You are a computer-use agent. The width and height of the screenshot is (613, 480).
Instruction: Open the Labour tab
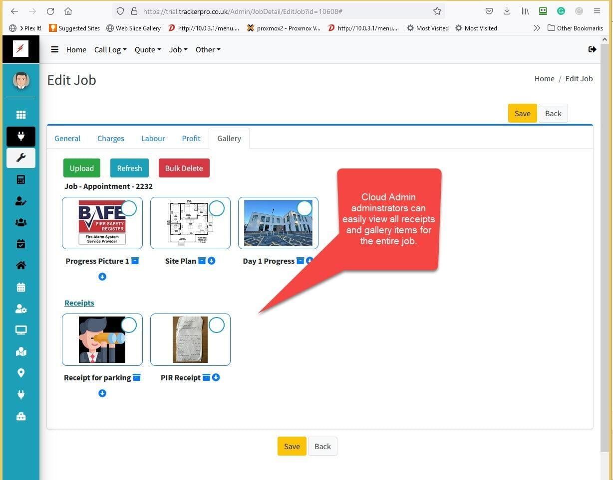153,139
